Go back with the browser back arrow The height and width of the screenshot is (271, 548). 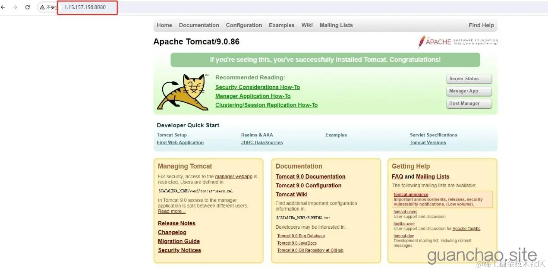coord(3,7)
